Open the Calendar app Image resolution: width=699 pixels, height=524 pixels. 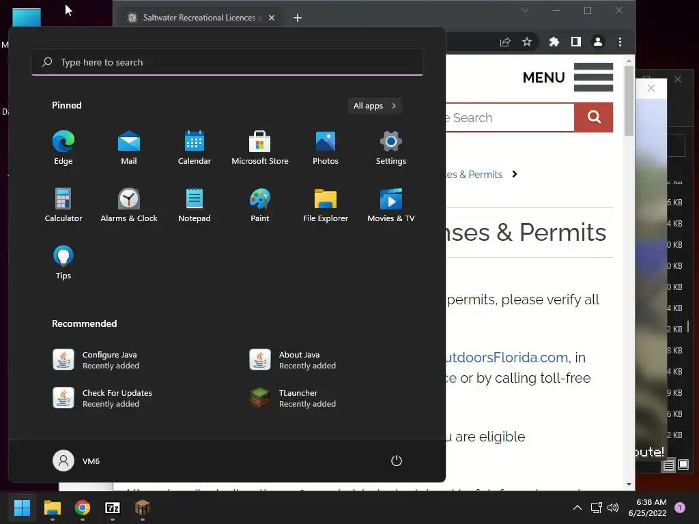[x=195, y=148]
